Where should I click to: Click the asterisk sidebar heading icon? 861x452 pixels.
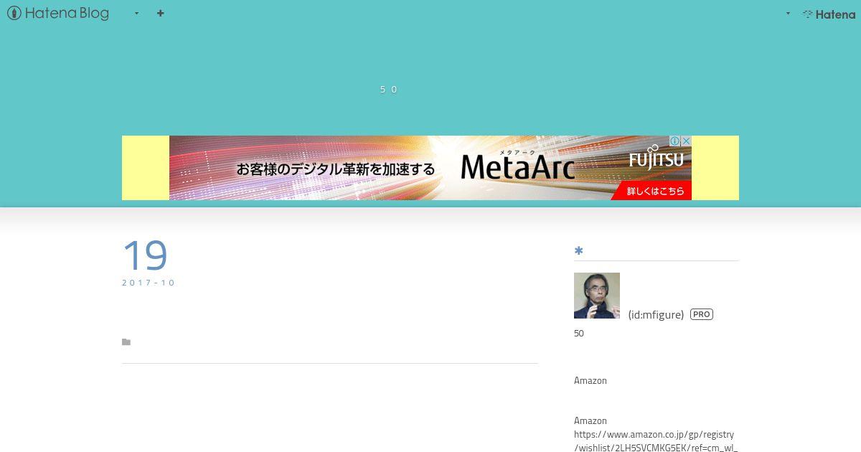pyautogui.click(x=579, y=250)
